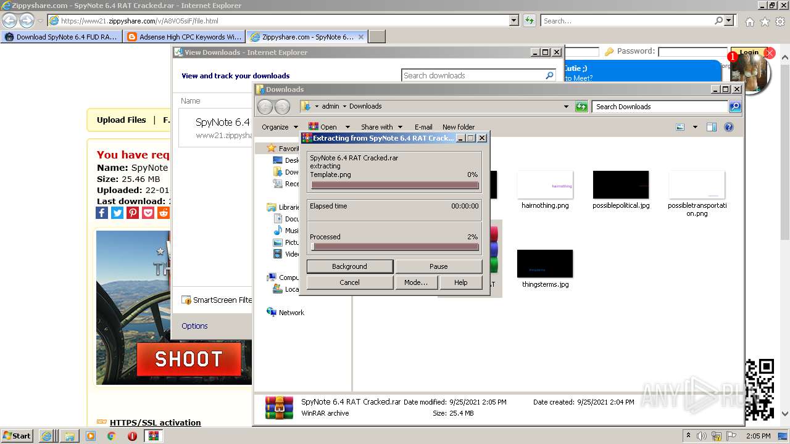
Task: Select possibletransportation.png file
Action: tap(697, 194)
